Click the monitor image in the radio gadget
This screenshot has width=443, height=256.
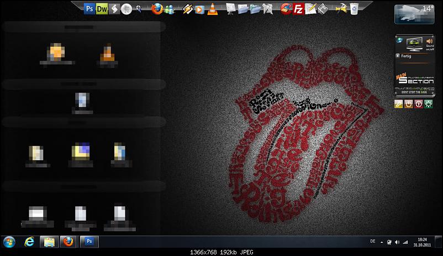[414, 44]
